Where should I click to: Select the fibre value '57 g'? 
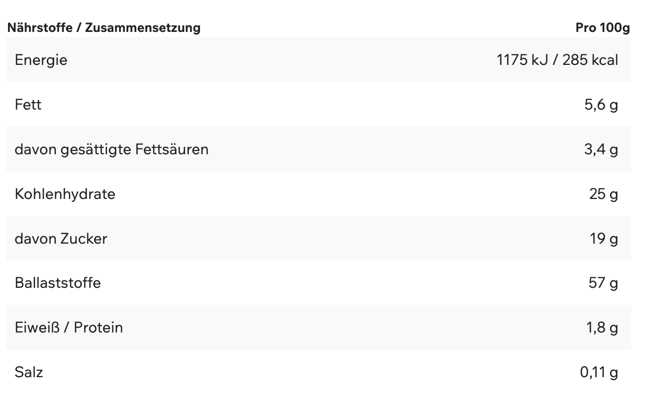point(603,282)
